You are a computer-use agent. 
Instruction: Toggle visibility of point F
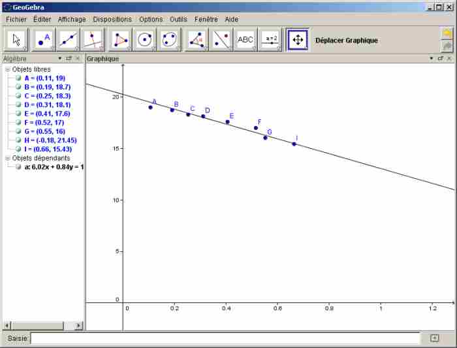coord(18,122)
